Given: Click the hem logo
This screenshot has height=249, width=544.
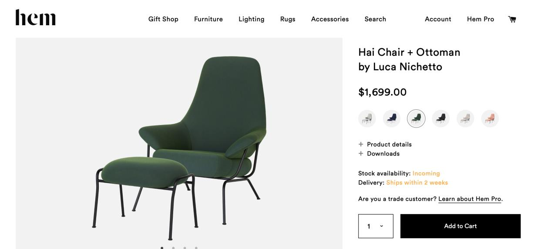Looking at the screenshot, I should pyautogui.click(x=36, y=18).
